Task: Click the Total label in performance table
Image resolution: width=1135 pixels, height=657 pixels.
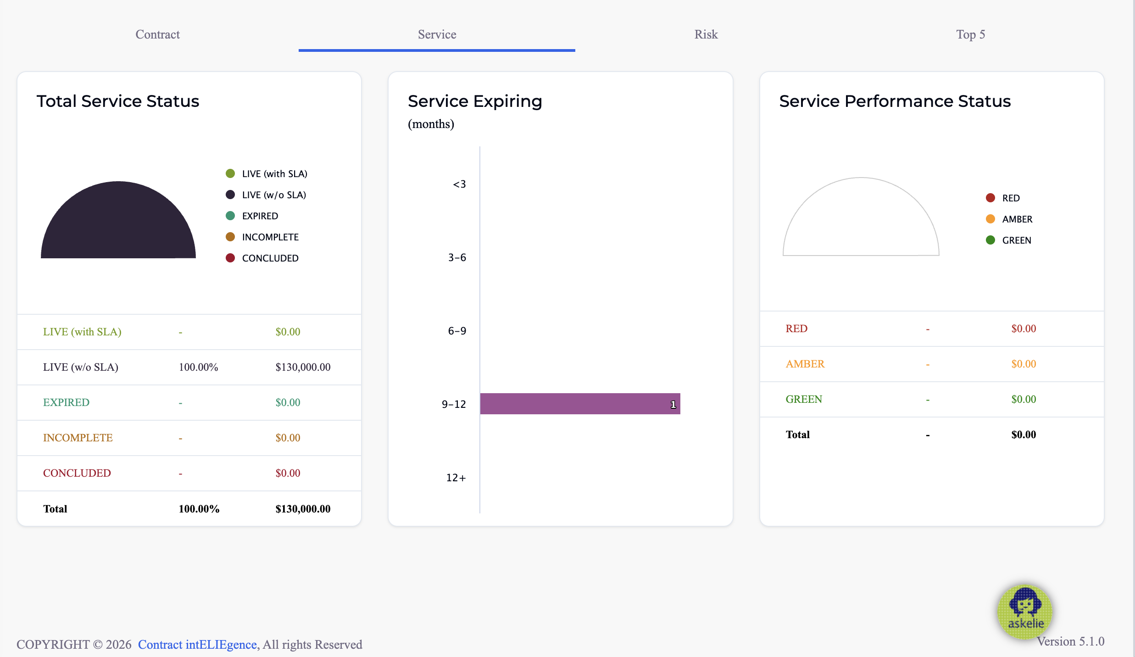Action: 797,434
